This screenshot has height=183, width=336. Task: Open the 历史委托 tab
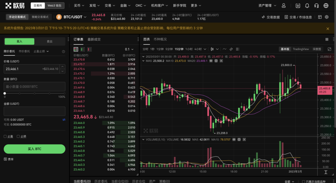[x=101, y=181]
